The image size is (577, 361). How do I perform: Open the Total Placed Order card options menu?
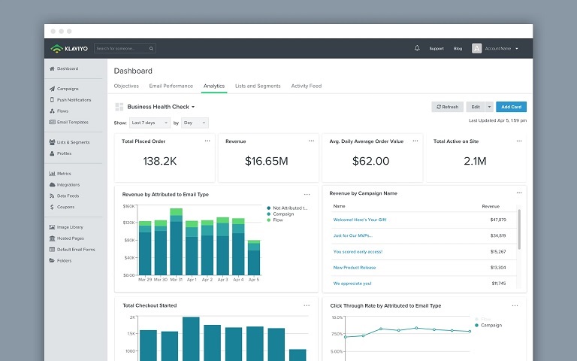207,141
